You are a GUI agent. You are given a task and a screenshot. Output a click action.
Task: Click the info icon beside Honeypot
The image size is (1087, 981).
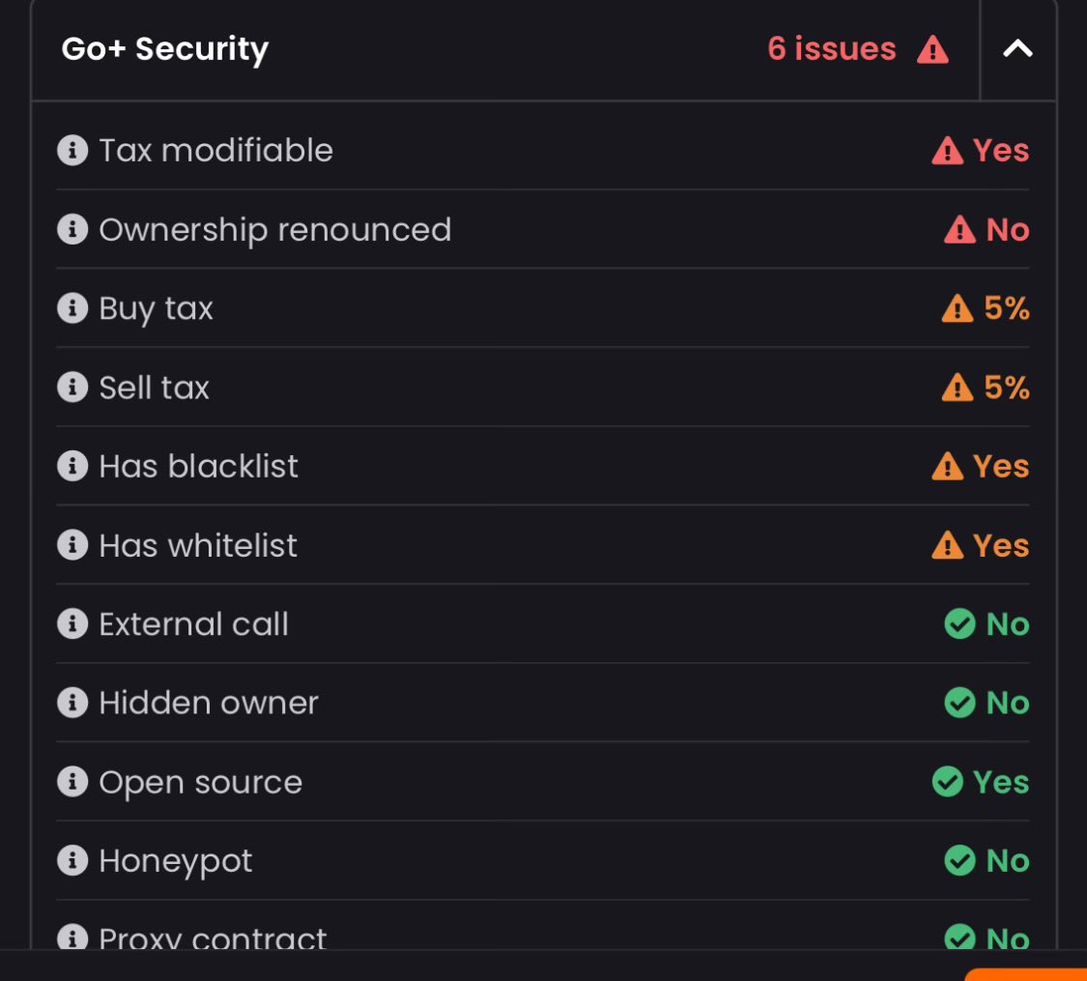click(72, 860)
